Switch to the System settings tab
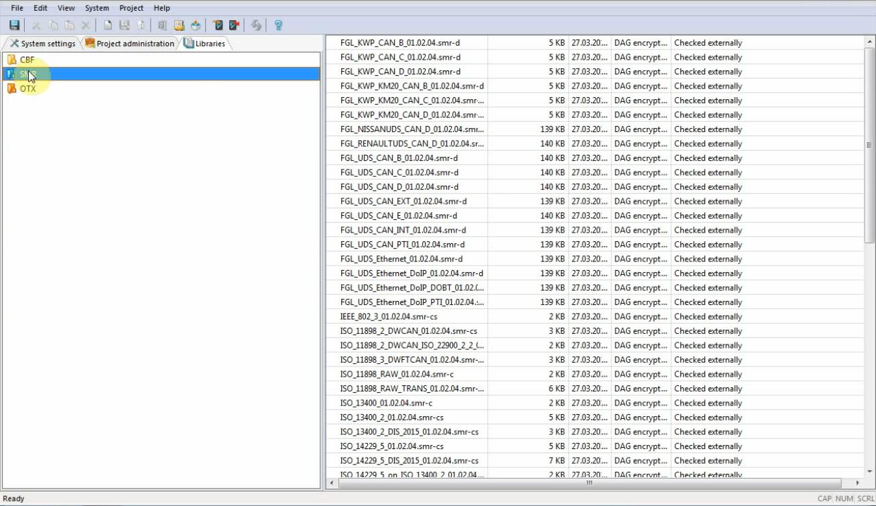 pyautogui.click(x=43, y=44)
